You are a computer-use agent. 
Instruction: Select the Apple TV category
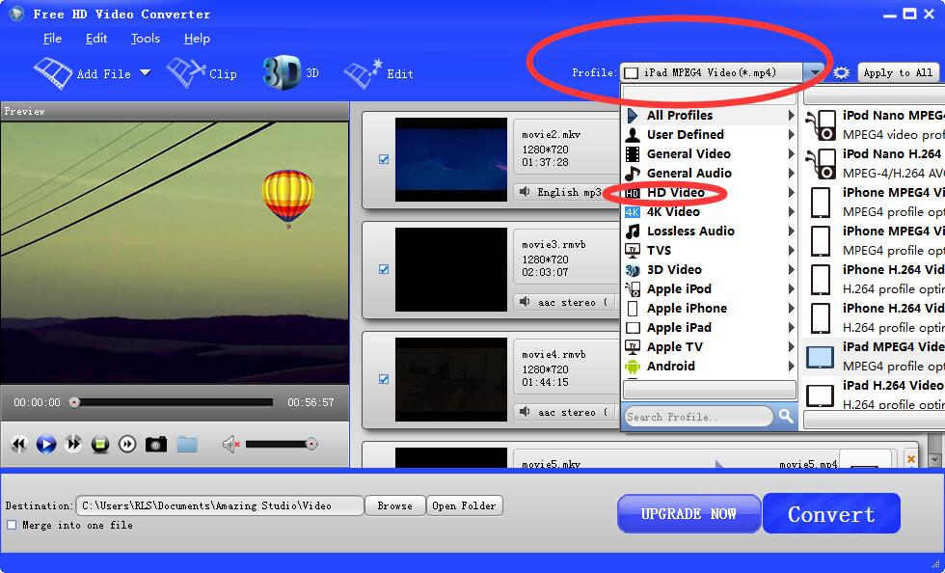[x=710, y=347]
